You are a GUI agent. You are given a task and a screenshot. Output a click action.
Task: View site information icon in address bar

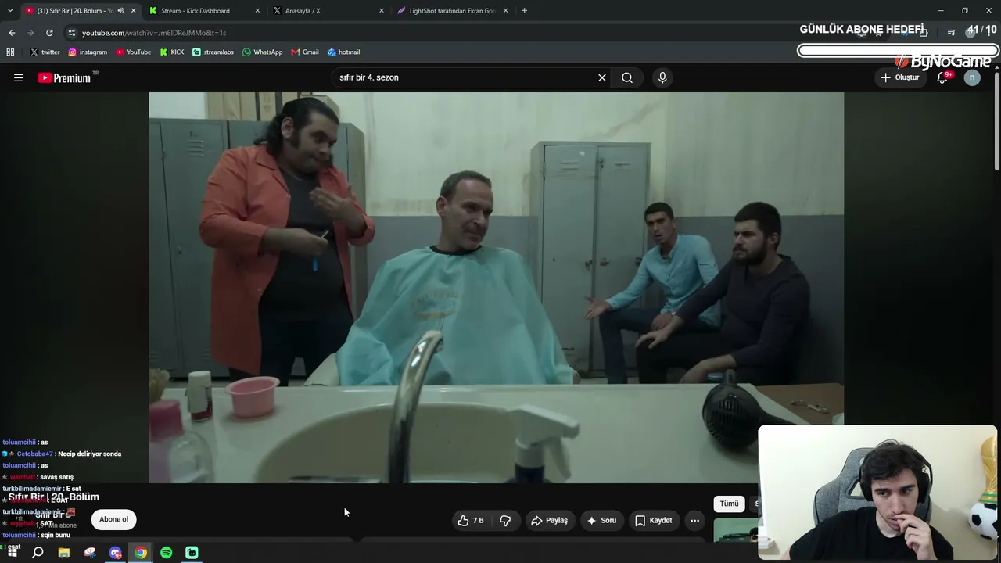72,33
